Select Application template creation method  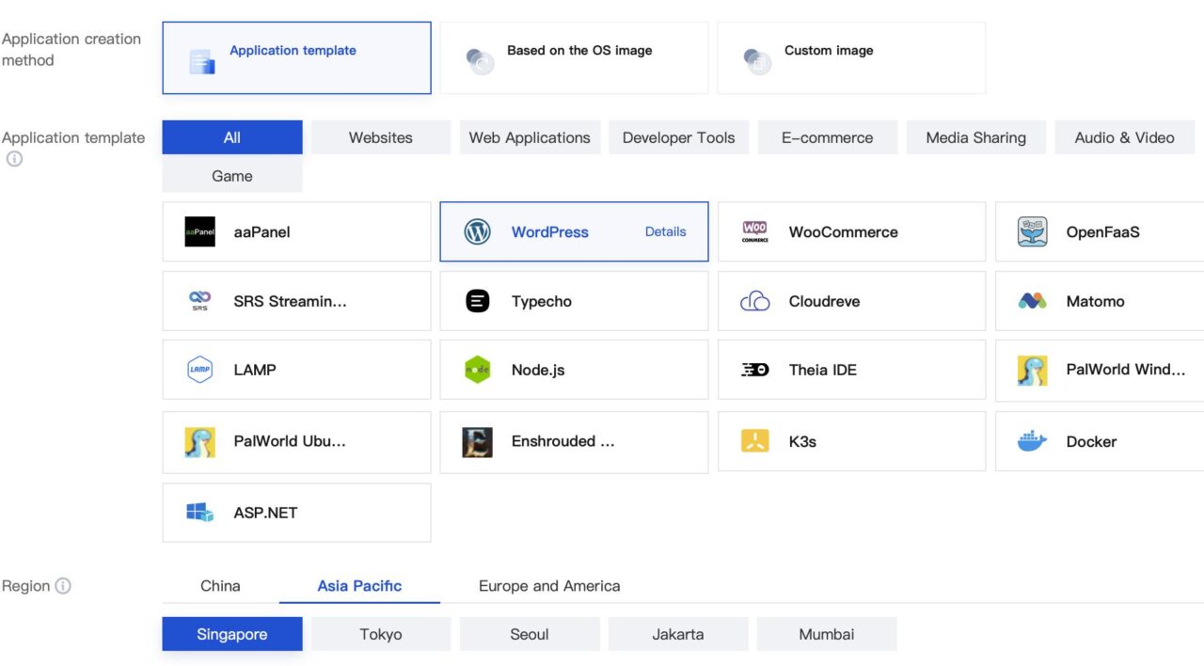[x=296, y=58]
